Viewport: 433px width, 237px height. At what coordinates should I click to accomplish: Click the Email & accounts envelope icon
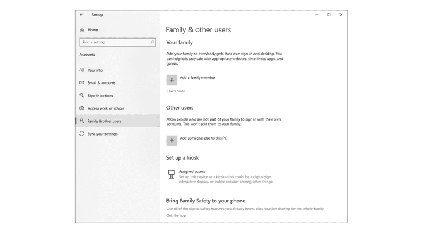pos(81,82)
